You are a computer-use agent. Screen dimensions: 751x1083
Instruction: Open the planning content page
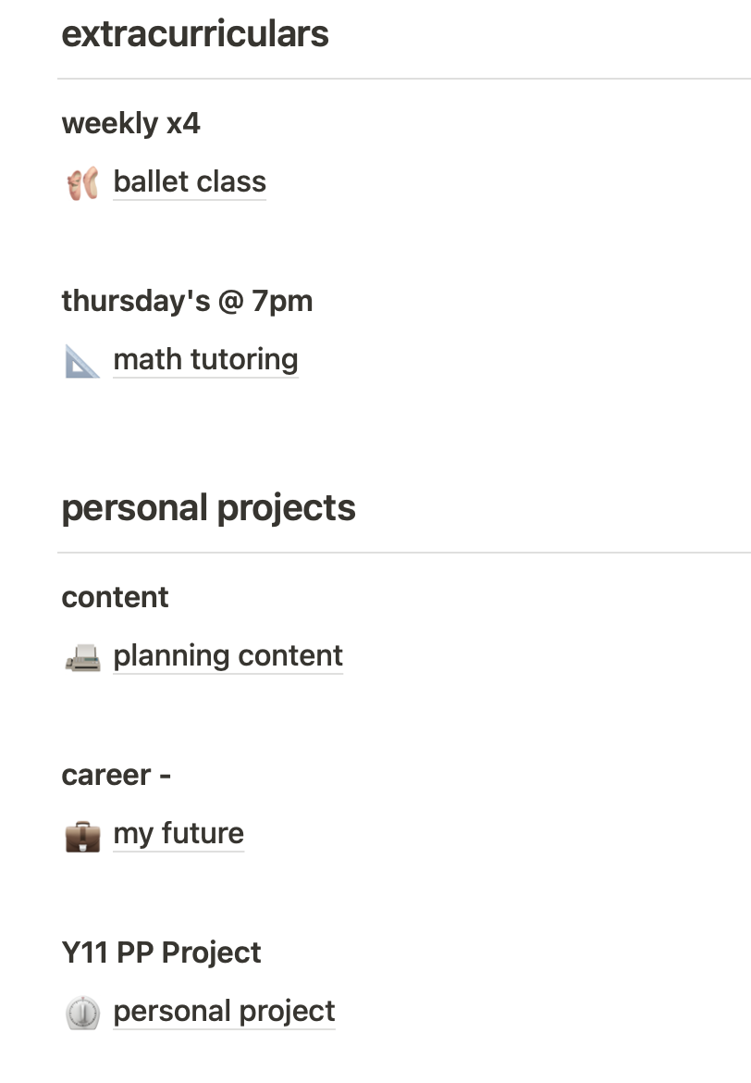228,656
